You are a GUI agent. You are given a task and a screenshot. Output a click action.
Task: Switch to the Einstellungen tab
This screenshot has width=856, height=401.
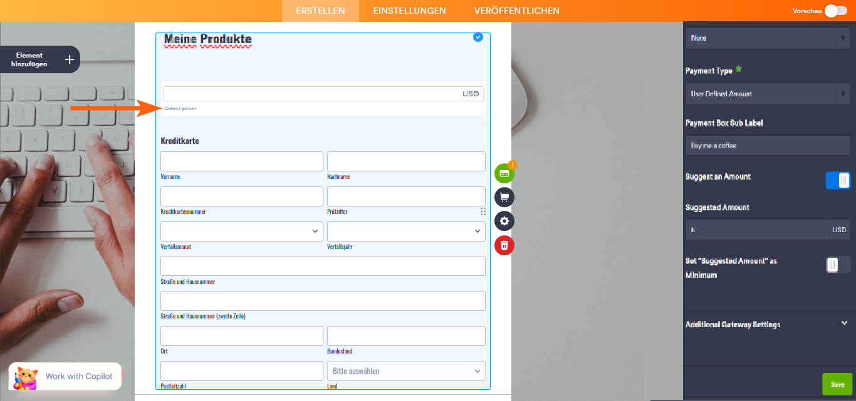click(409, 11)
